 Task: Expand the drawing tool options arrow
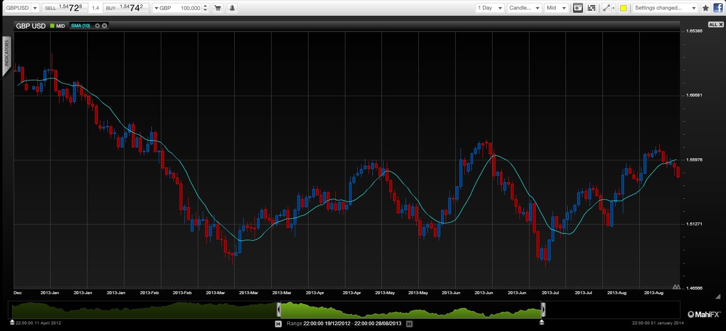[614, 8]
